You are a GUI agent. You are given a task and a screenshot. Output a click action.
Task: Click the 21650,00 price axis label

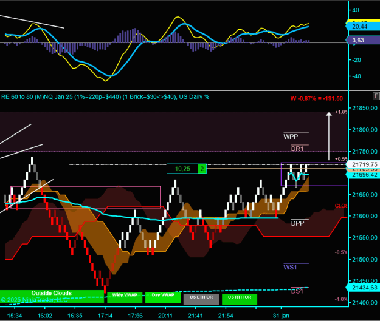tap(365, 195)
